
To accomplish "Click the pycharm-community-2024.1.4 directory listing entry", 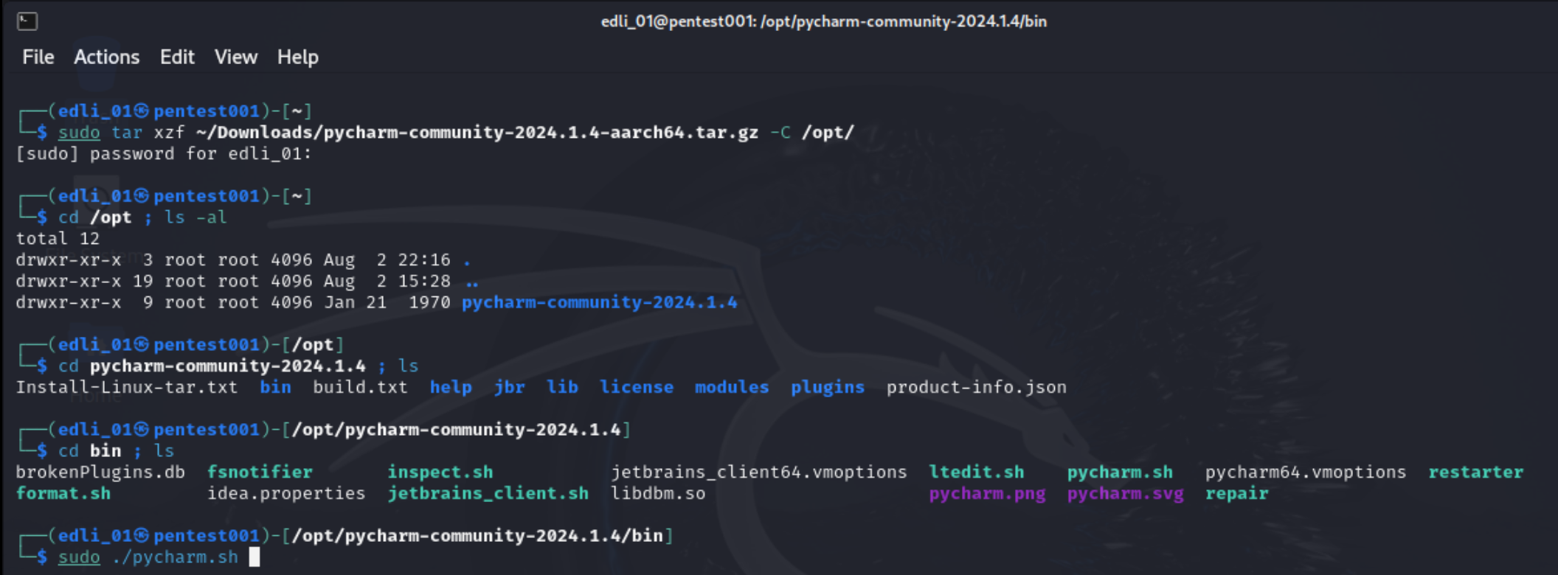I will [x=599, y=302].
